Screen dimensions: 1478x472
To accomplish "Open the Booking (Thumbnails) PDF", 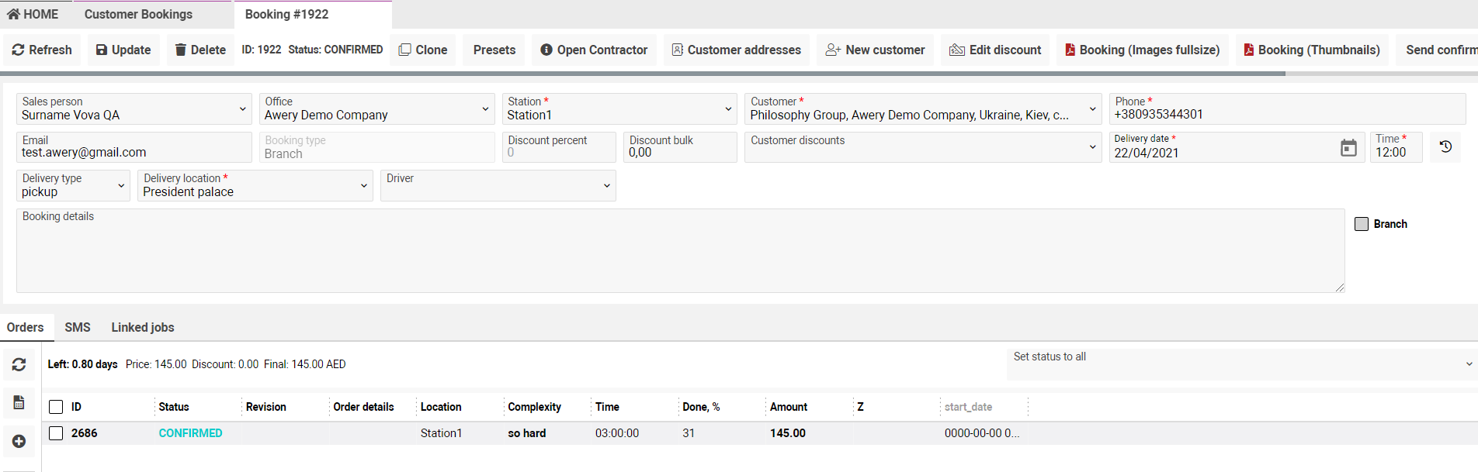I will click(x=1312, y=50).
